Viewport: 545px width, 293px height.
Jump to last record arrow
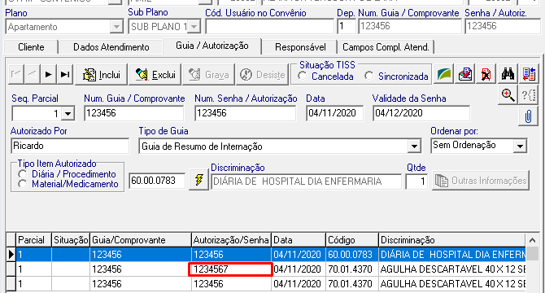(x=65, y=74)
